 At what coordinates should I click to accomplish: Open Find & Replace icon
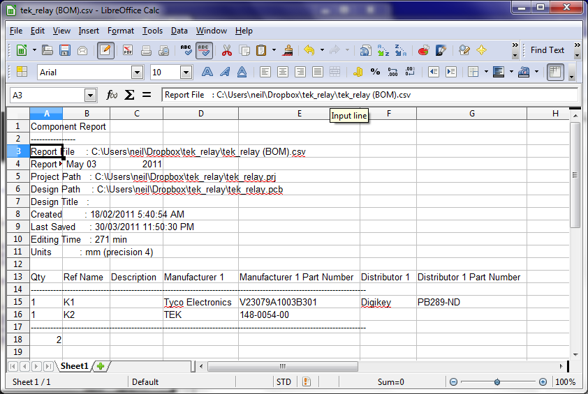coord(464,50)
